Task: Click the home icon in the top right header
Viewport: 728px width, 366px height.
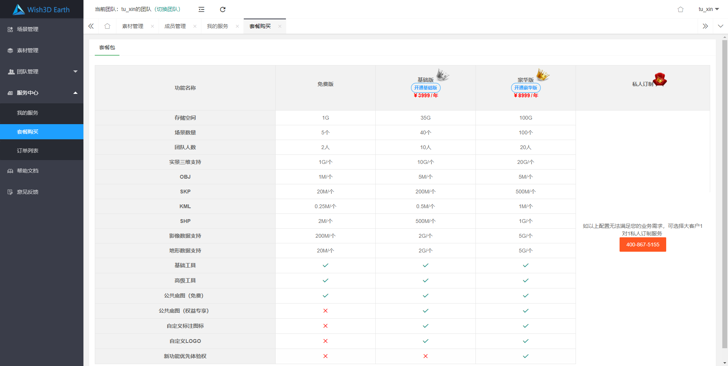Action: pyautogui.click(x=680, y=9)
